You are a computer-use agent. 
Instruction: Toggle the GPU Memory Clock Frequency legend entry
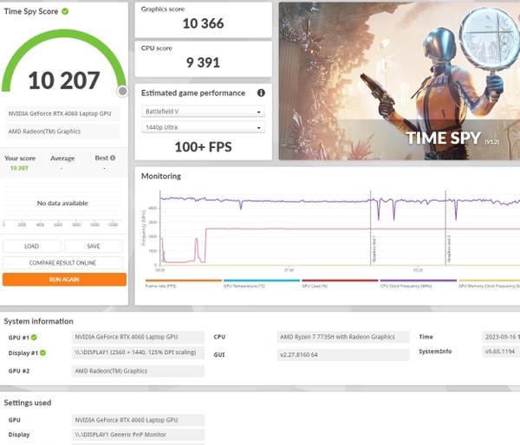pyautogui.click(x=489, y=284)
